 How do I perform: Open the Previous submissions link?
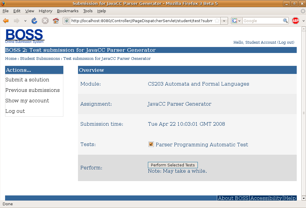coord(33,90)
